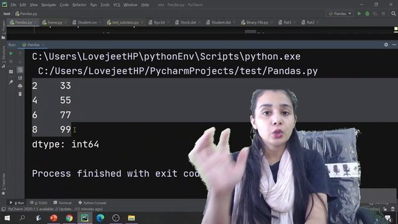Rerun Pandas with green run arrow in Run panel
The width and height of the screenshot is (398, 224).
tap(11, 54)
